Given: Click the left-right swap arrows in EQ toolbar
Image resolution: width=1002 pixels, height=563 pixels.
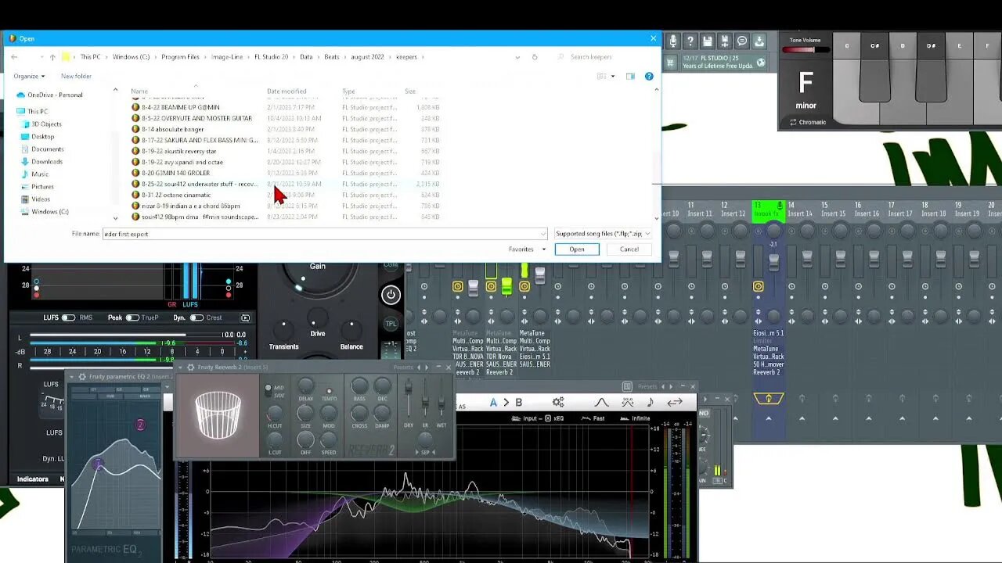Looking at the screenshot, I should [x=674, y=402].
